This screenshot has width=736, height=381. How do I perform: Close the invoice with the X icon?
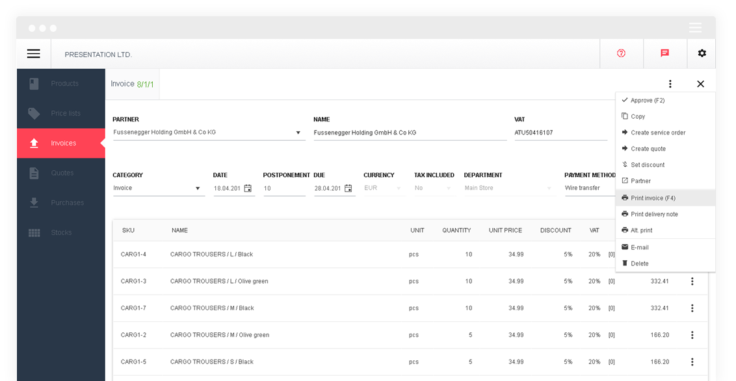click(x=700, y=84)
